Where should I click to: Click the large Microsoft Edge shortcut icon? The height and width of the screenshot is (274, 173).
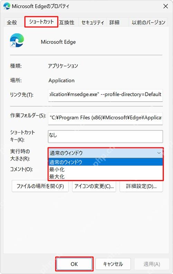pos(17,40)
